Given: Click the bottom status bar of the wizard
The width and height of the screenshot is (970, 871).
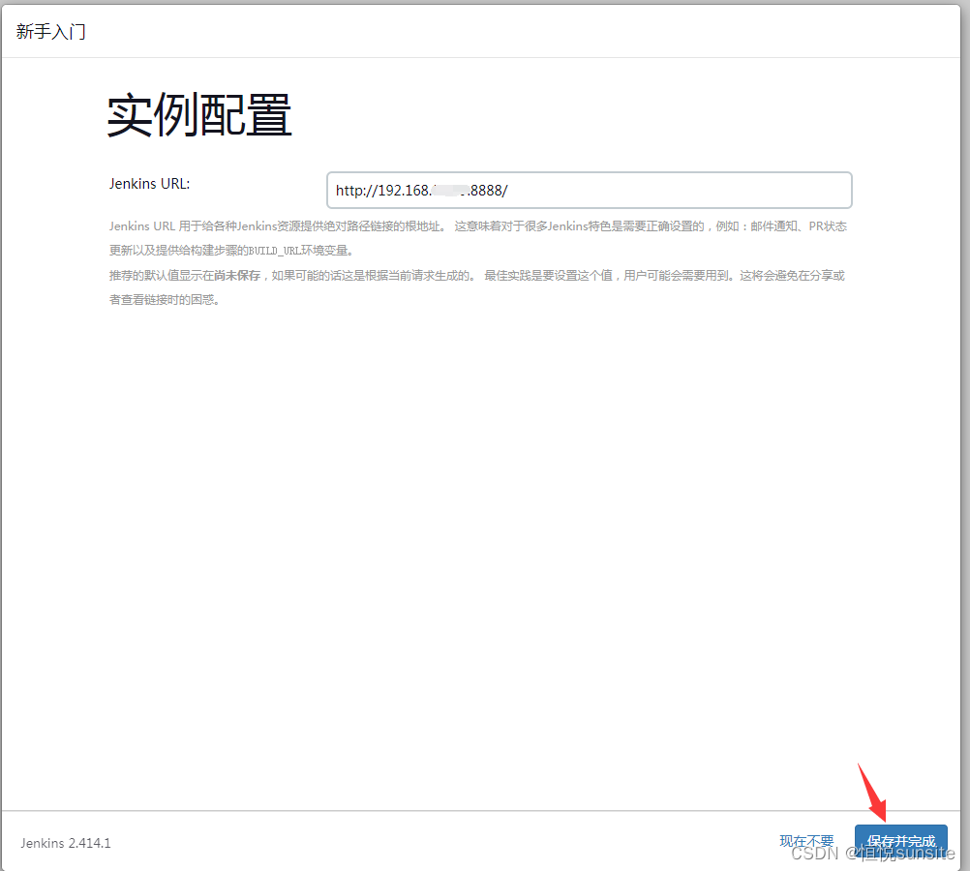Looking at the screenshot, I should (x=436, y=842).
